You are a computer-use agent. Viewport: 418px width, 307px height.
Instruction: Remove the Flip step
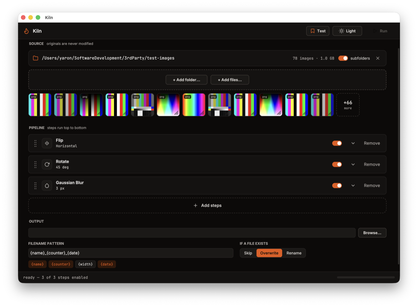tap(372, 143)
